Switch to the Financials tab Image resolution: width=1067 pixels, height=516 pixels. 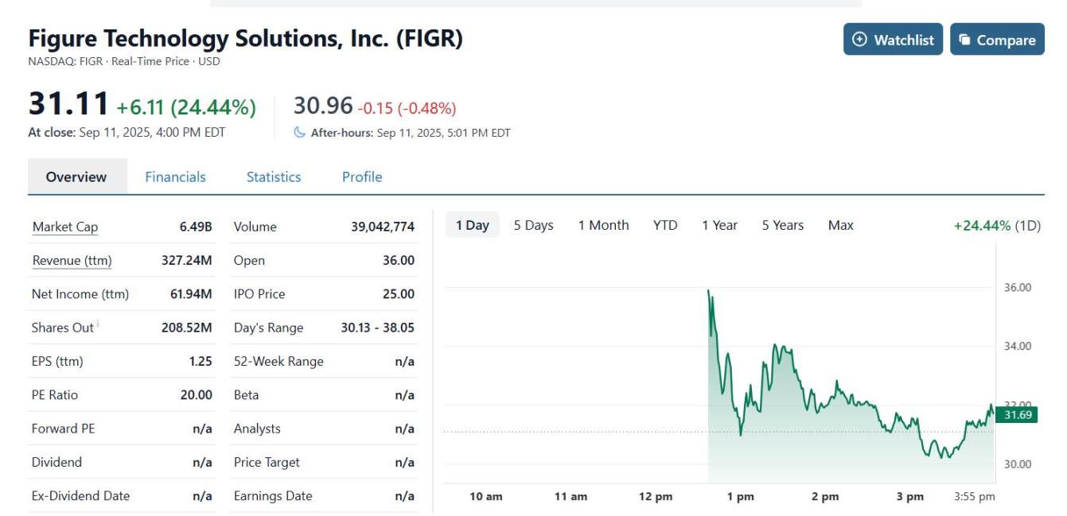coord(175,177)
